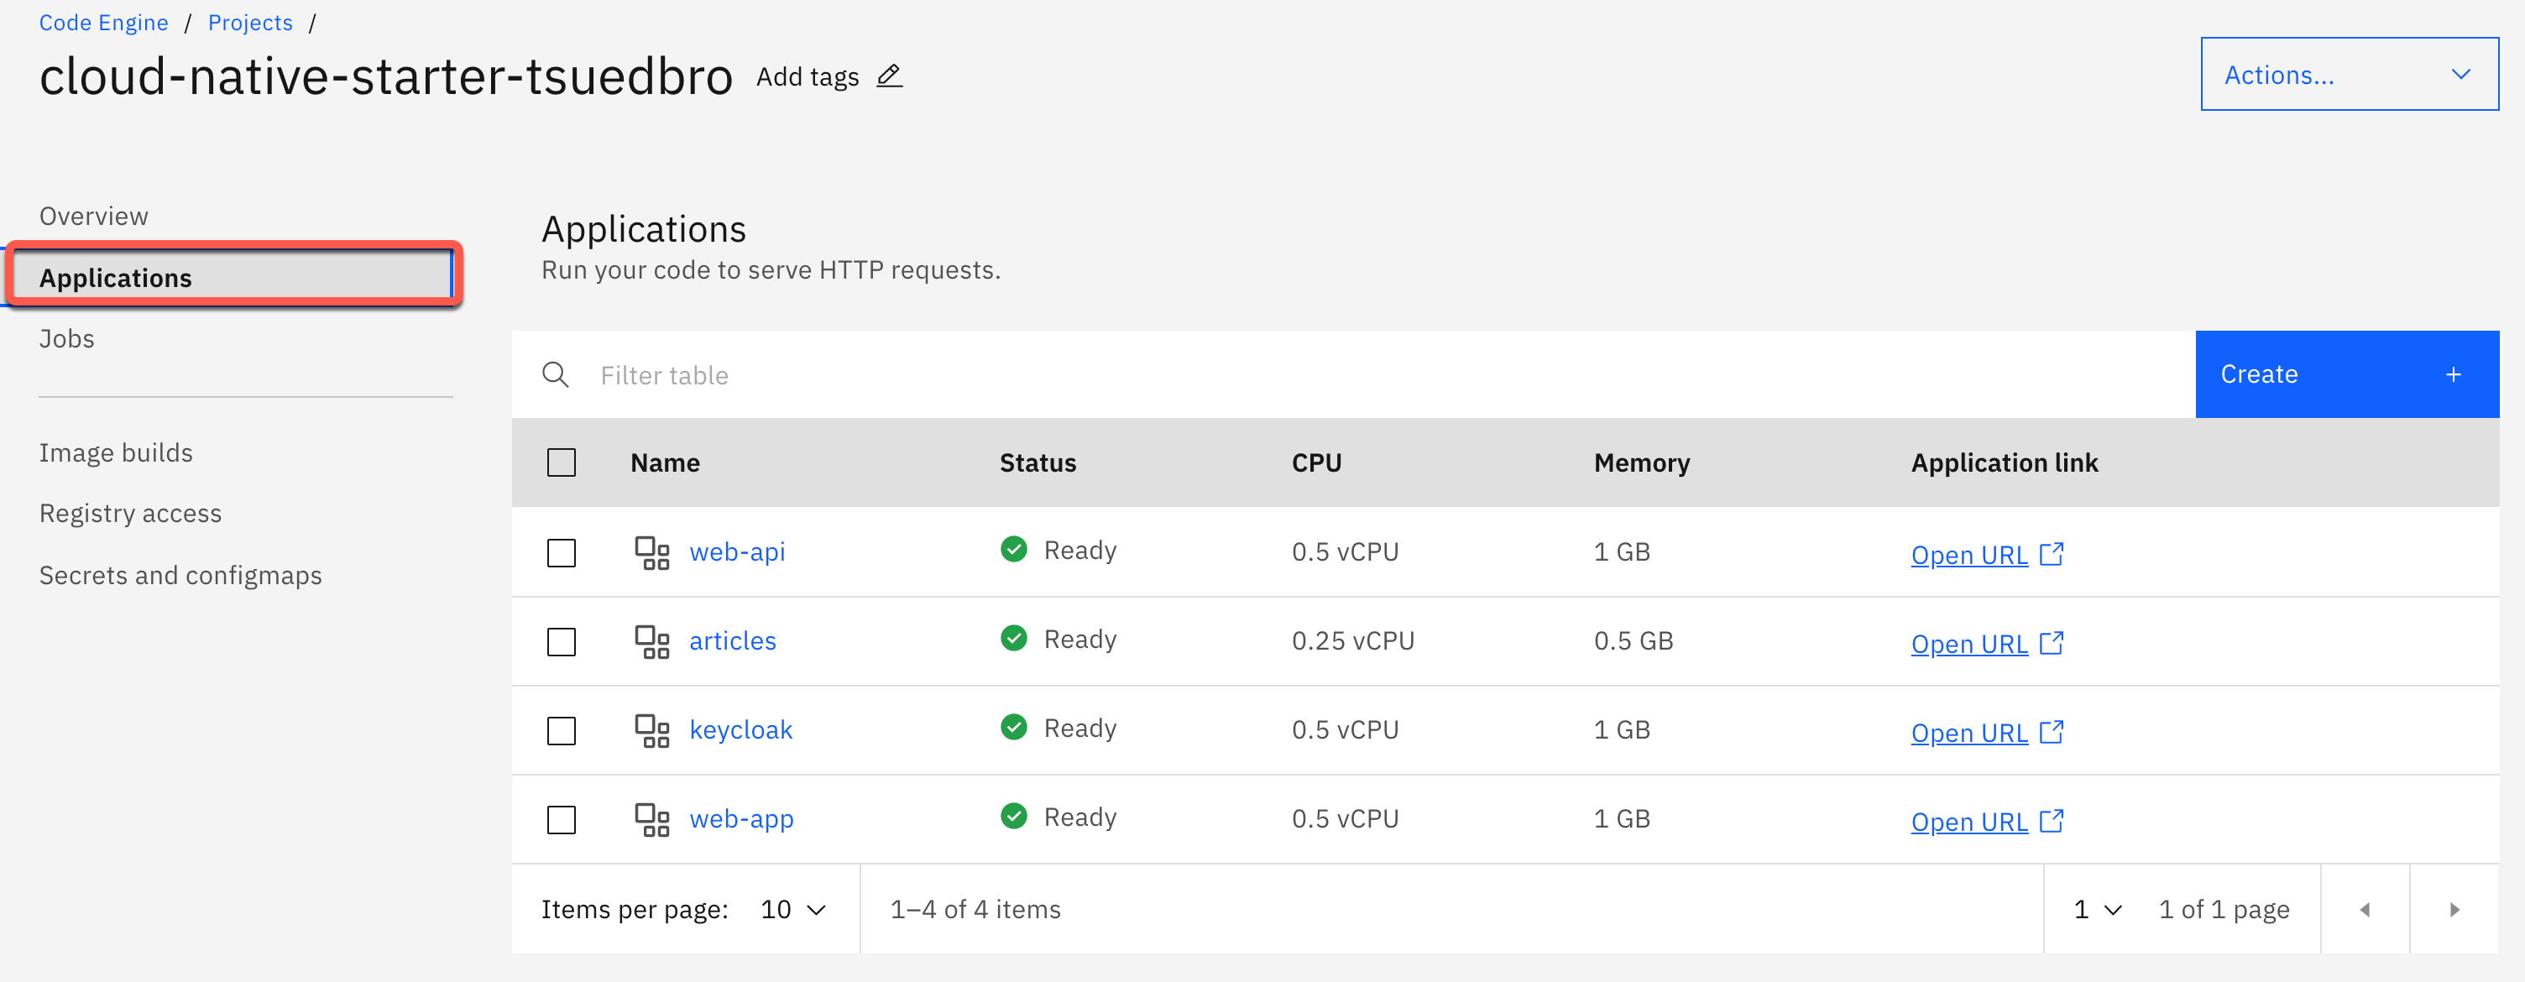Click the green Ready status icon for web-app

point(1013,815)
